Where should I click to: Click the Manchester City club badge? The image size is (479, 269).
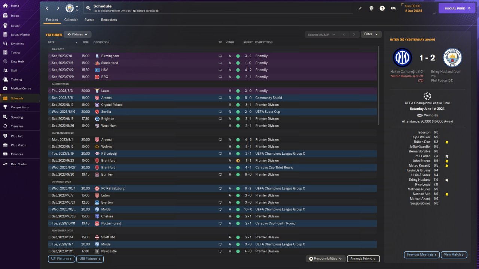(x=70, y=8)
